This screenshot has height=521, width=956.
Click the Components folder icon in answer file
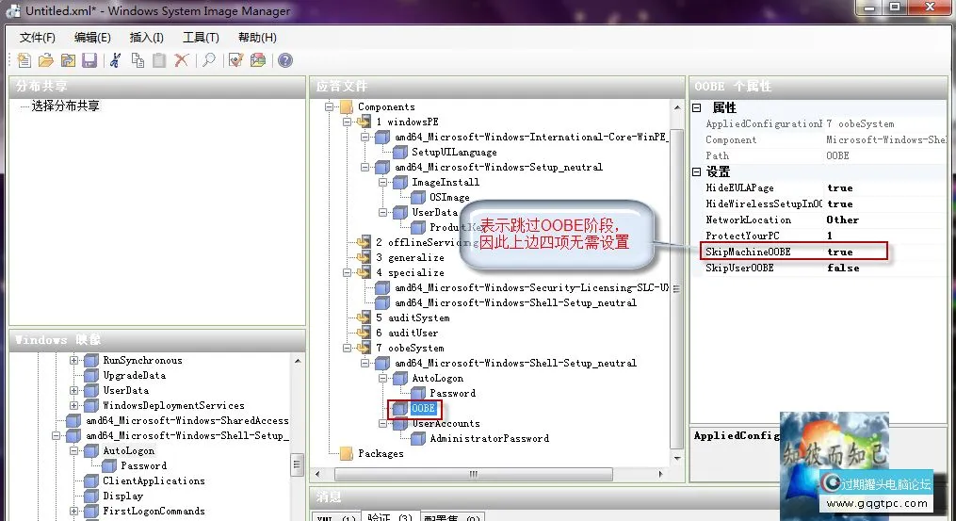347,106
